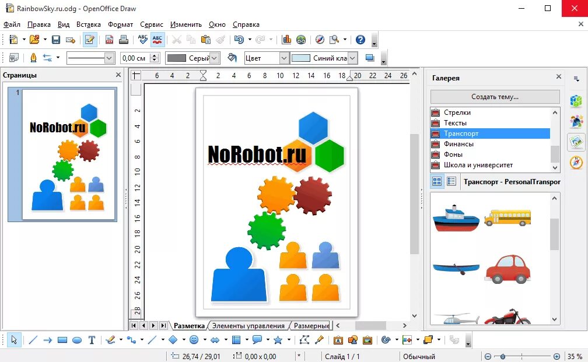Toggle automatic spellcheck ABC underline

pos(157,40)
